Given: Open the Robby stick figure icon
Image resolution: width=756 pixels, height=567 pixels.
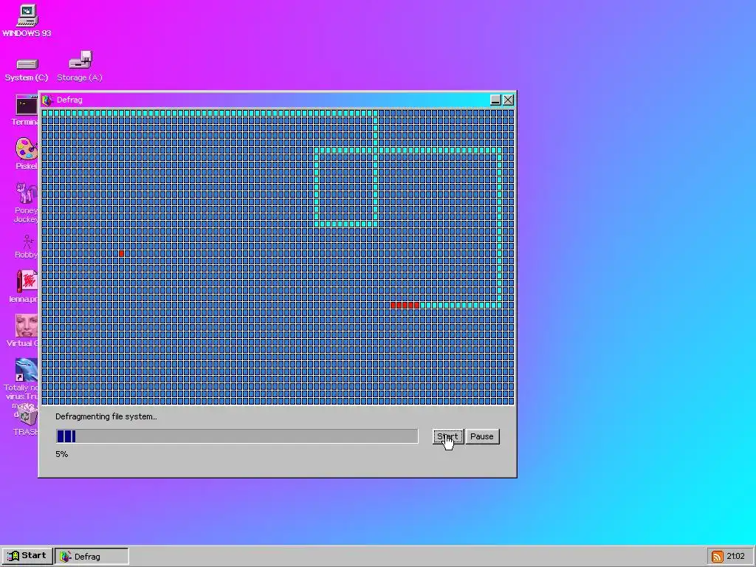Looking at the screenshot, I should (x=27, y=246).
